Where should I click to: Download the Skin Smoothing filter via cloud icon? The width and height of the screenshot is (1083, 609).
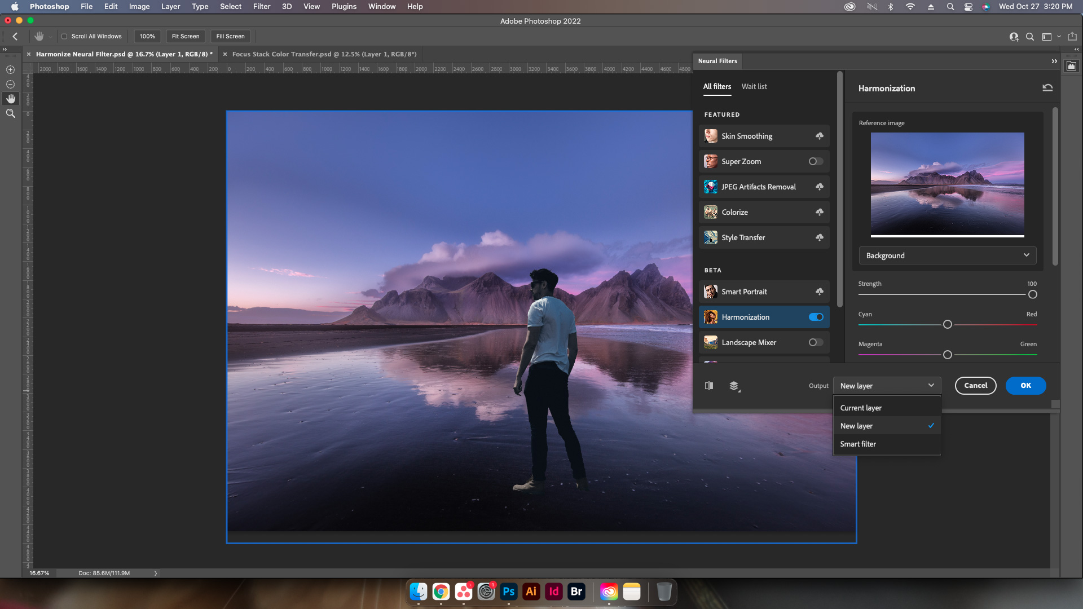[x=819, y=136]
